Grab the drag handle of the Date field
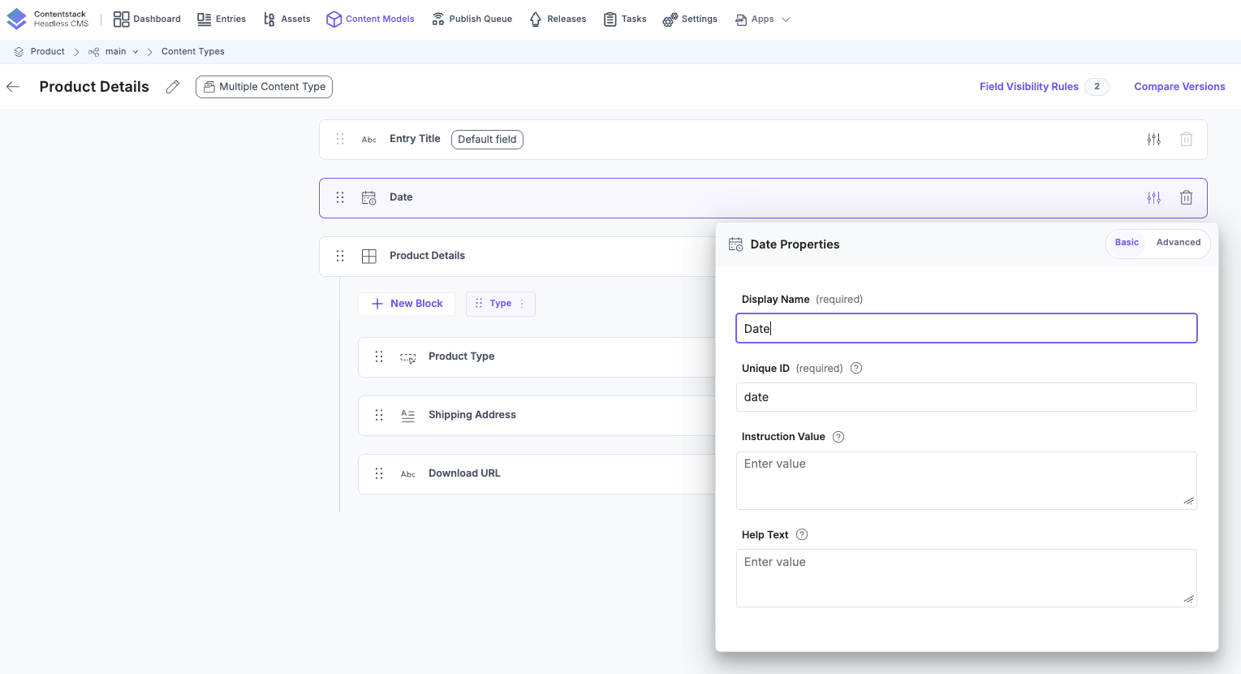This screenshot has width=1241, height=674. tap(340, 197)
